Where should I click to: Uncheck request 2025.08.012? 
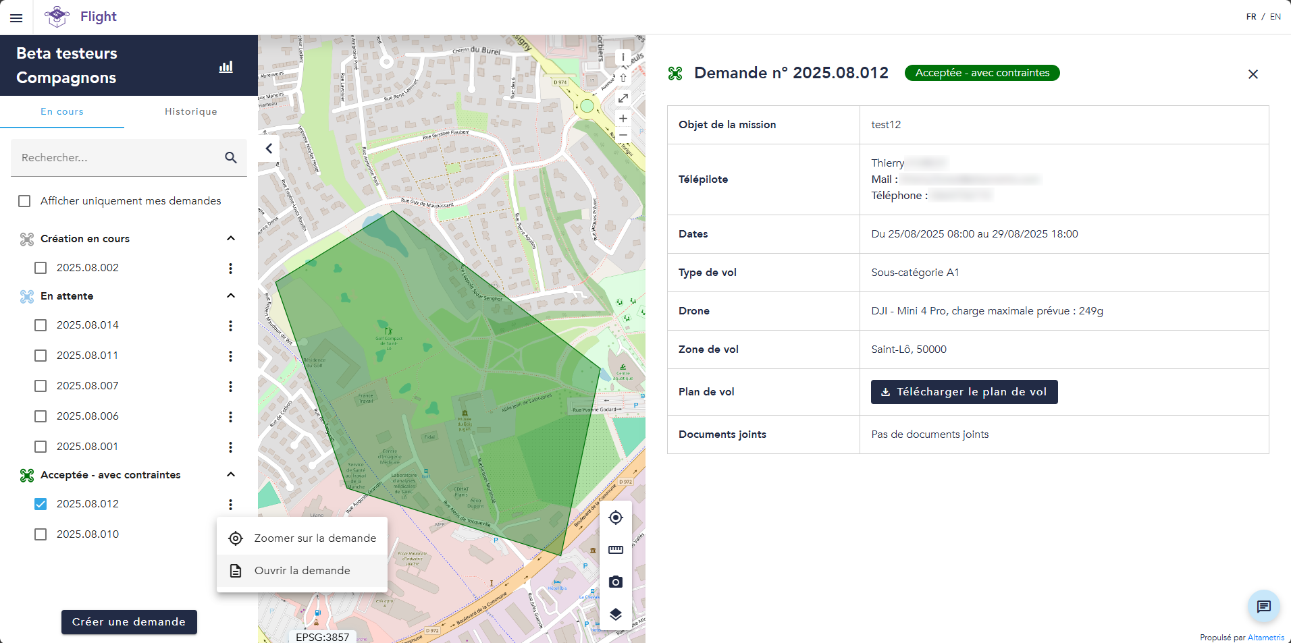pos(41,504)
